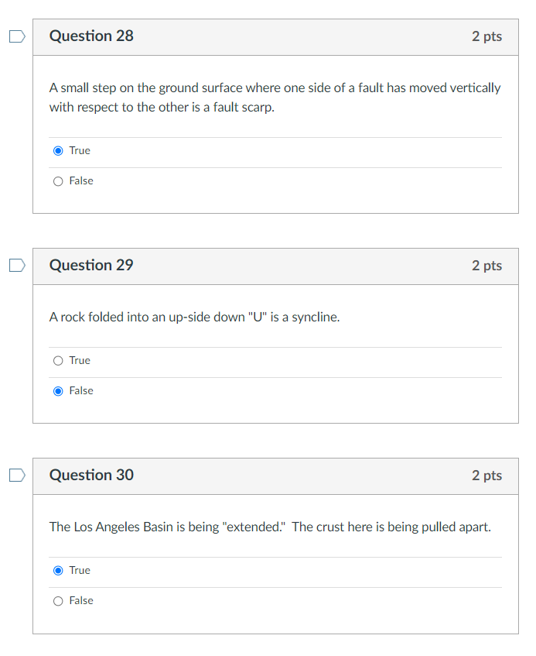Click the True label under Question 30
The width and height of the screenshot is (536, 656).
coord(80,570)
